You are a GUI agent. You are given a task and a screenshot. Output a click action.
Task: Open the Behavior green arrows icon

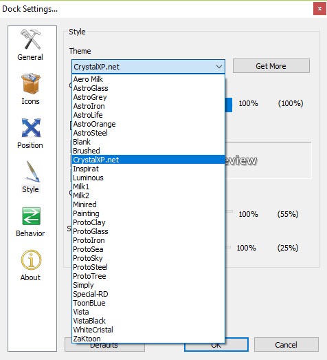click(31, 216)
